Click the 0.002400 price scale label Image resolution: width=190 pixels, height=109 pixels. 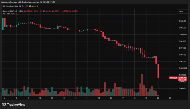point(182,21)
